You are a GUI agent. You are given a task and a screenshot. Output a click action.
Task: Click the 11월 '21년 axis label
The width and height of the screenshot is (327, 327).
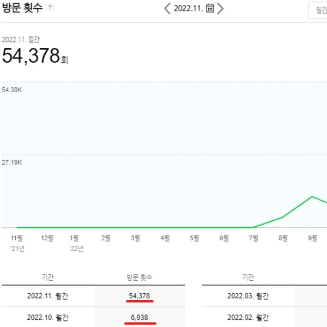(x=17, y=243)
